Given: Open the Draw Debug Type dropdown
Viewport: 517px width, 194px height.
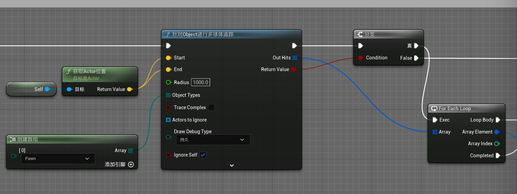Looking at the screenshot, I should point(213,140).
